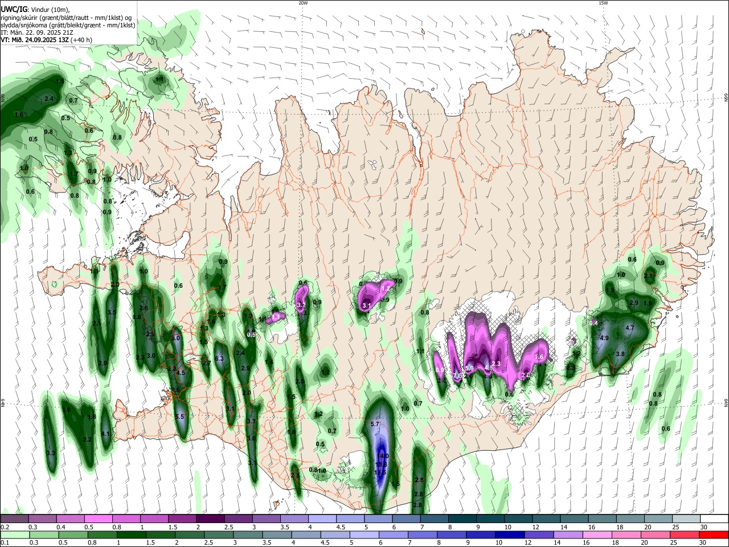Pick the dark teal swatch labeled 8 in upper legend
Viewport: 729px width, 547px height.
(x=462, y=519)
